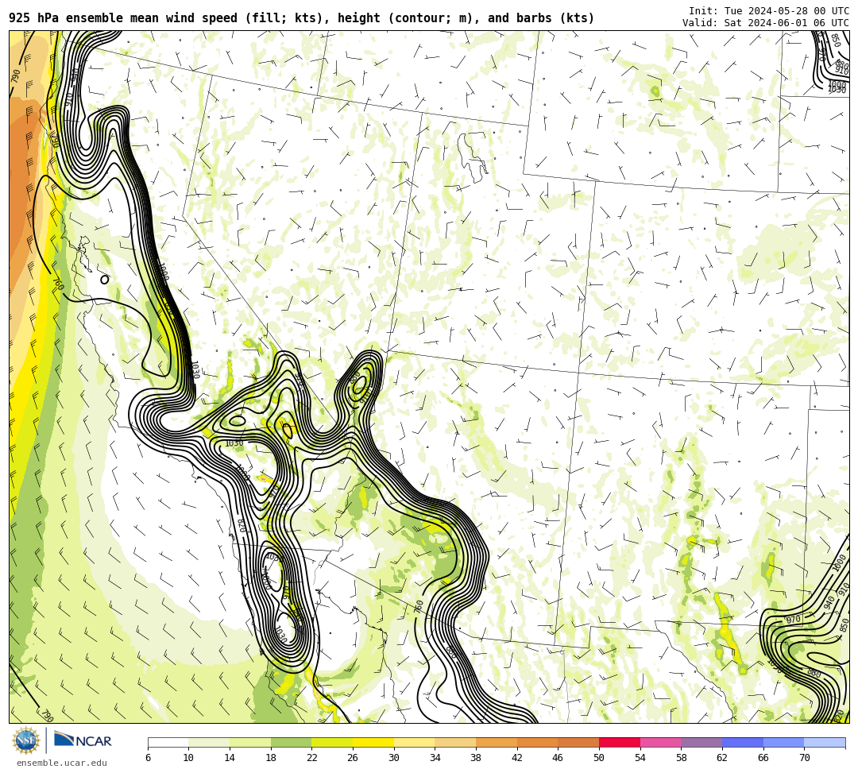This screenshot has width=858, height=773.
Task: Click the red 50-54 kts swatch
Action: pyautogui.click(x=620, y=742)
